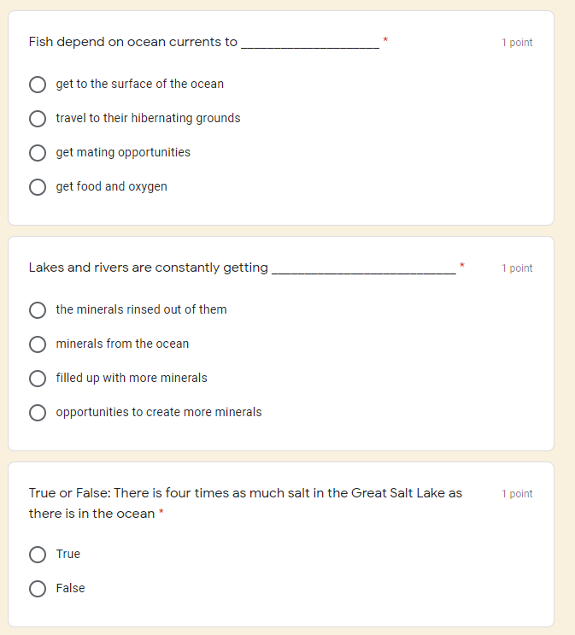Mark 'get food and oxygen' radio button
Screen dimensions: 575x635
pyautogui.click(x=38, y=187)
